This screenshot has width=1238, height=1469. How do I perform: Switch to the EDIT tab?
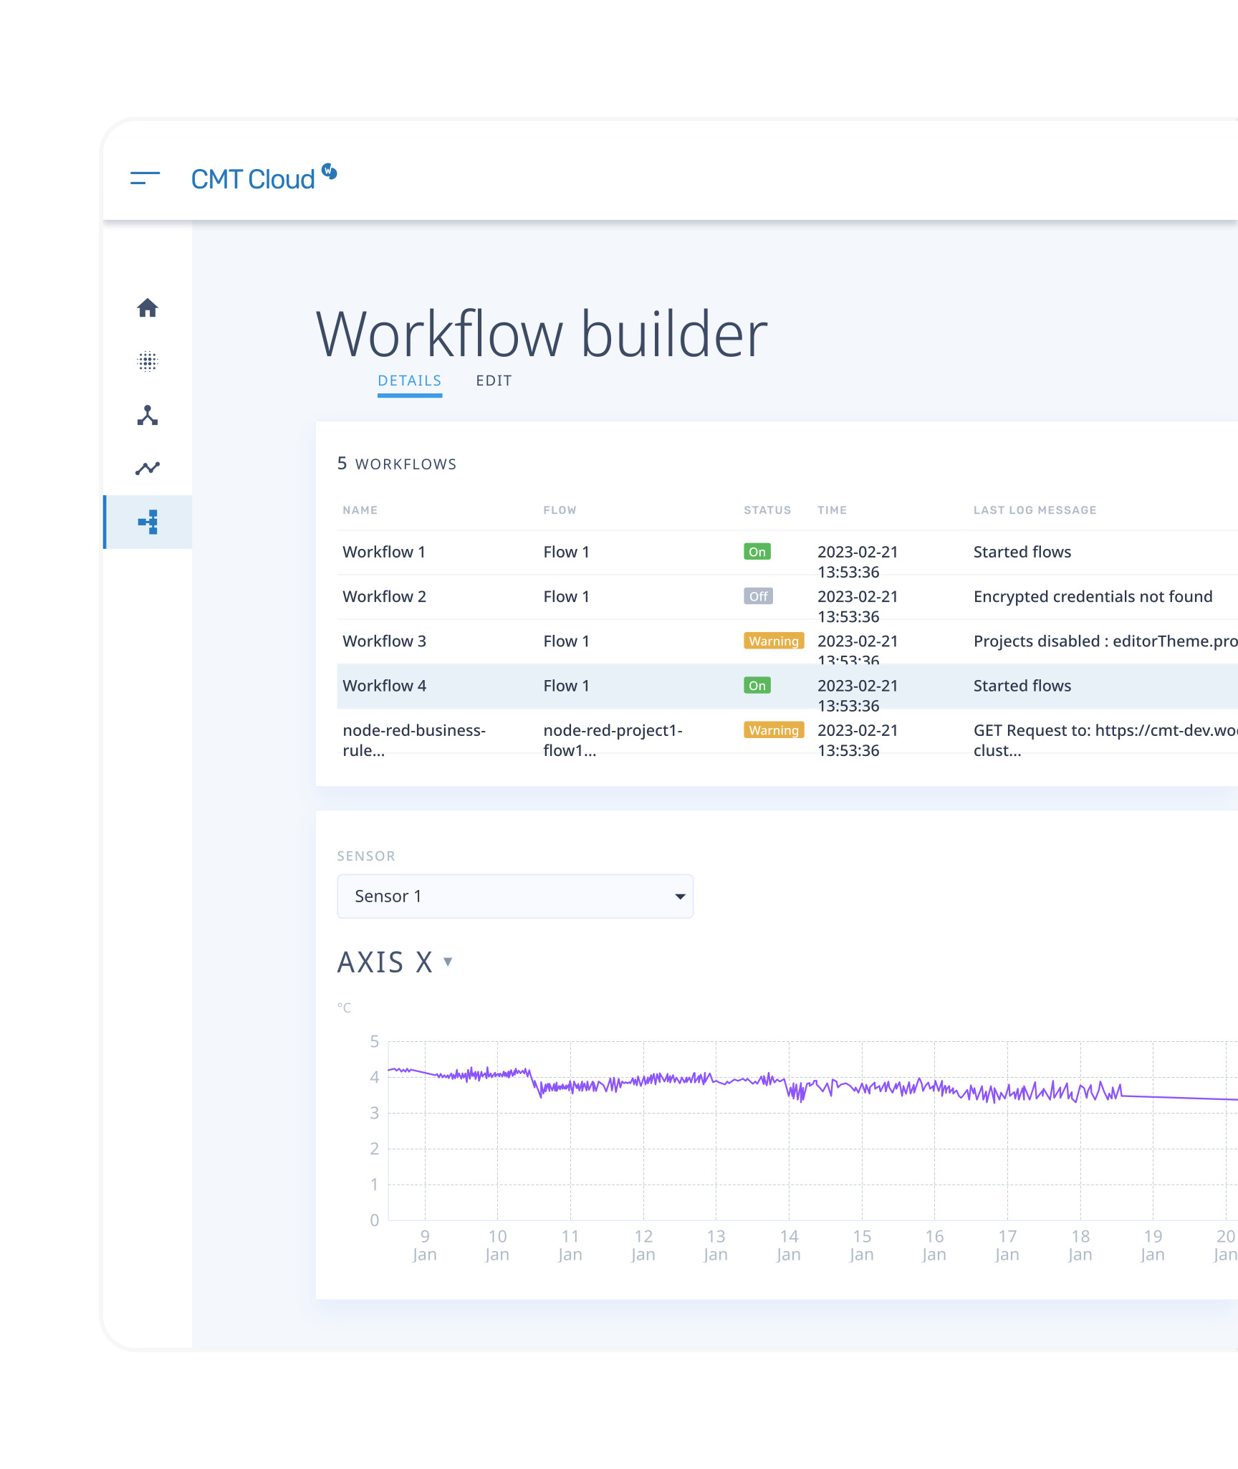(494, 381)
